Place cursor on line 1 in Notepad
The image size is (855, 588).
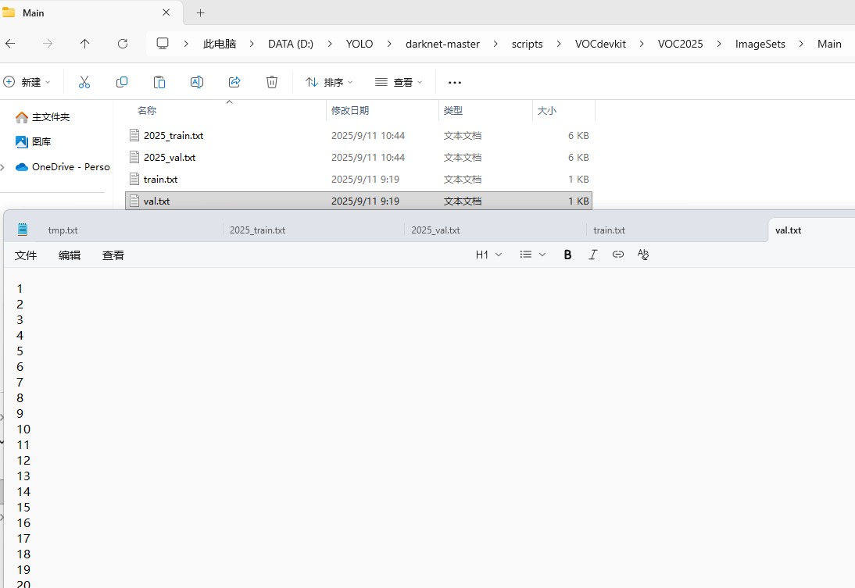[x=20, y=288]
